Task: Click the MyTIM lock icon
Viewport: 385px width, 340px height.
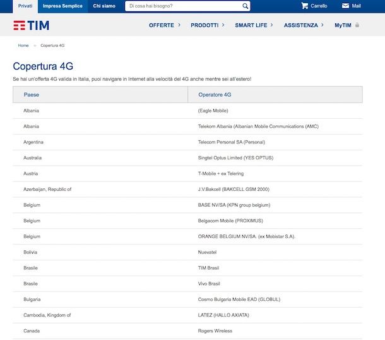Action: (x=357, y=25)
